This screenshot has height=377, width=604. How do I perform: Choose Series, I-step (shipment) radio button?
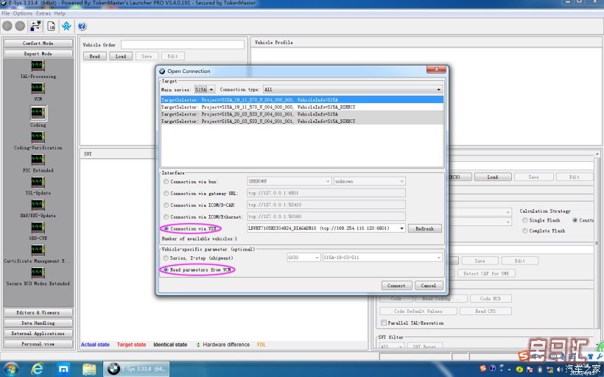tap(166, 258)
